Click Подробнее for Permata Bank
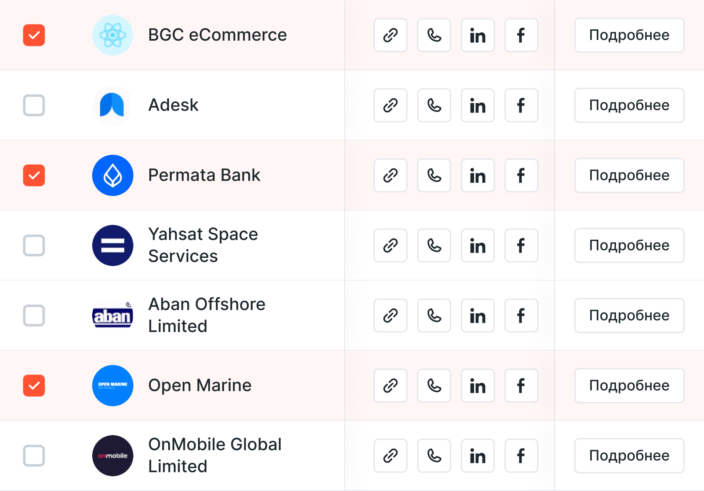The width and height of the screenshot is (704, 491). pos(629,176)
